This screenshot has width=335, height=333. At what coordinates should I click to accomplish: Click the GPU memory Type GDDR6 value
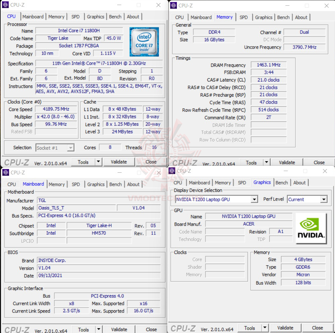pyautogui.click(x=303, y=267)
